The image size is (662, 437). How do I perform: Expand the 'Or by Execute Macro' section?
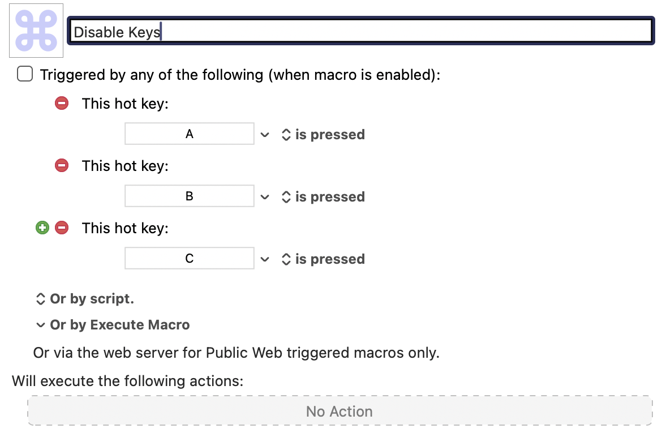(x=113, y=325)
